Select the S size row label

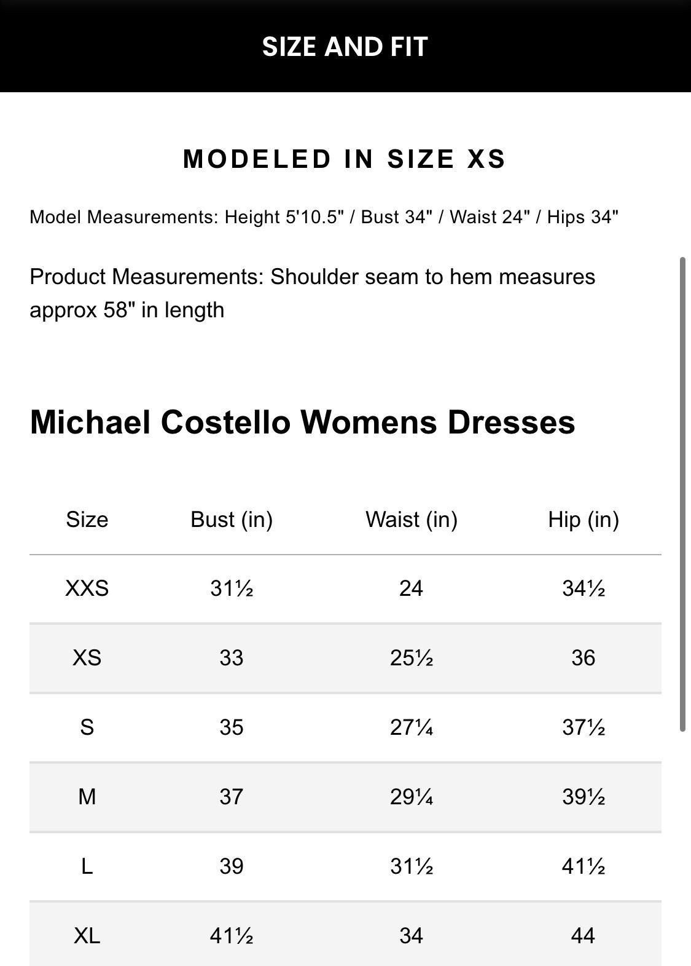(x=87, y=727)
